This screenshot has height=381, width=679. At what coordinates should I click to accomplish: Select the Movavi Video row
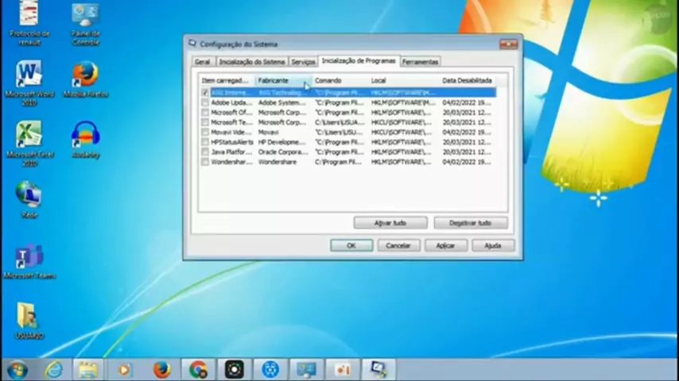pyautogui.click(x=347, y=132)
